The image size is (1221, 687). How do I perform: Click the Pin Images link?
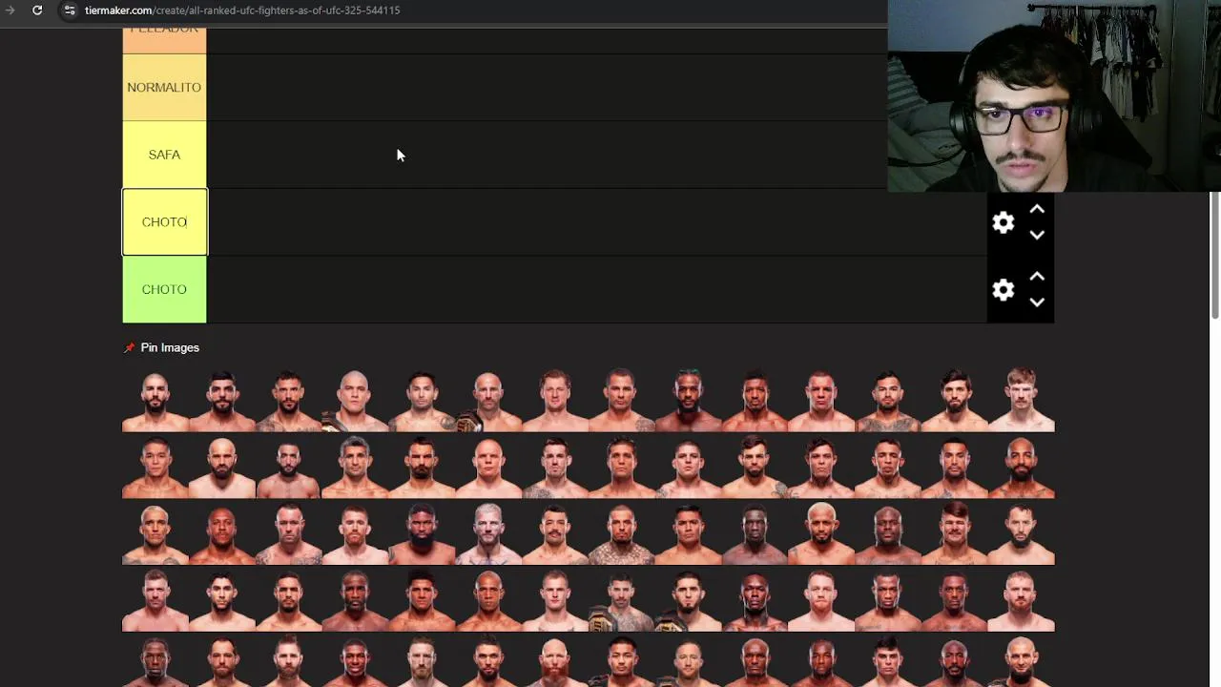[170, 347]
